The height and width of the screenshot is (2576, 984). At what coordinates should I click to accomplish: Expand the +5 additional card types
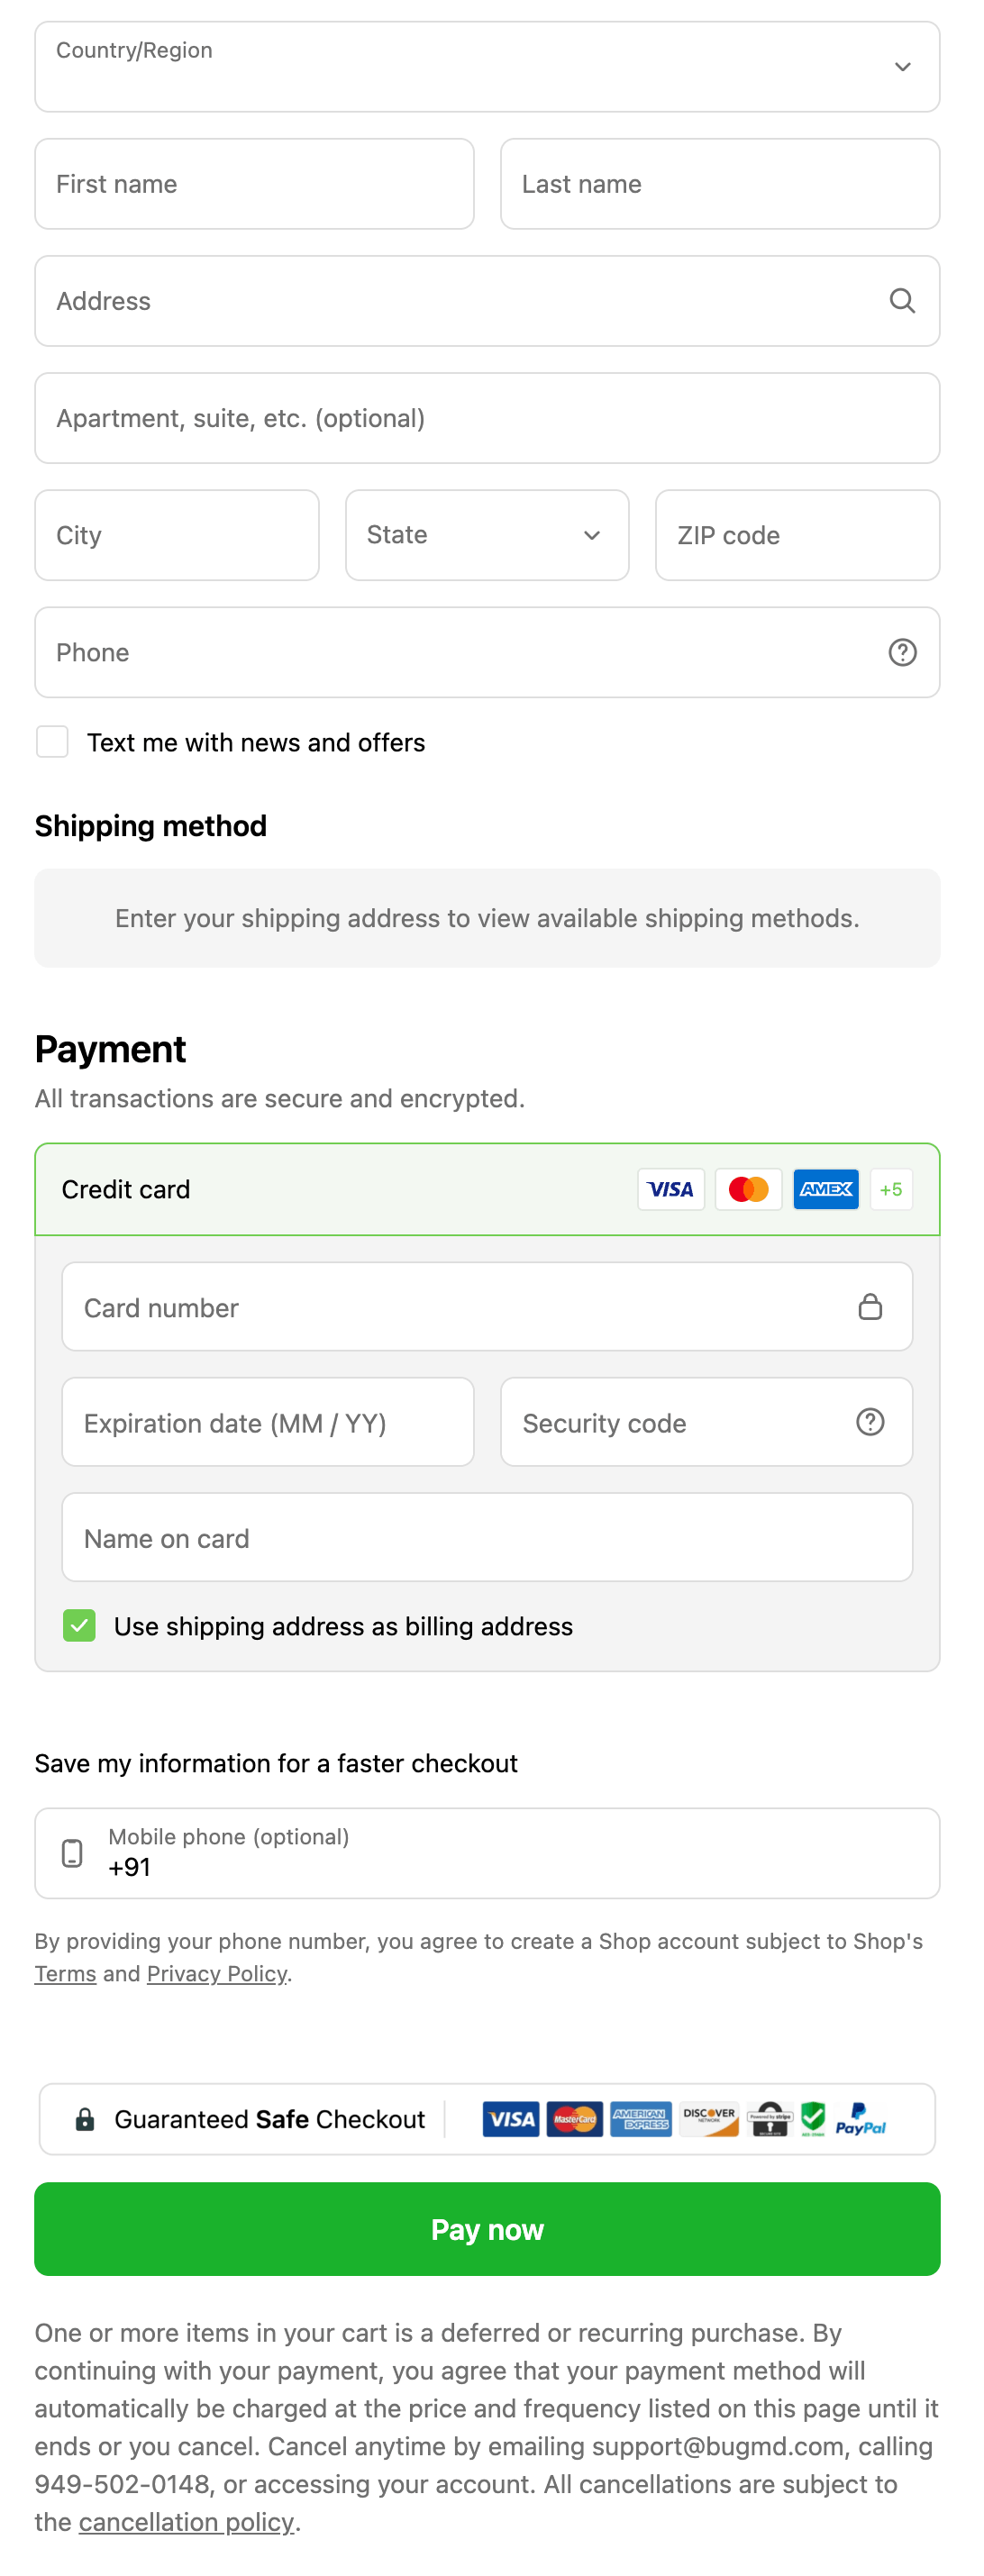pyautogui.click(x=890, y=1189)
